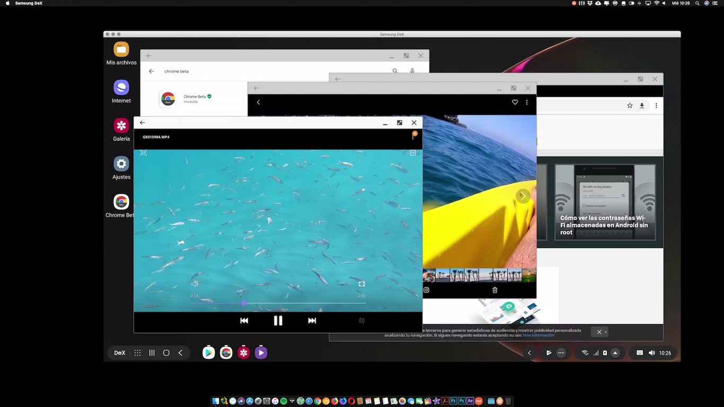Screen dimensions: 724x407
Task: Launch Play Store from the DeX taskbar
Action: pos(208,352)
